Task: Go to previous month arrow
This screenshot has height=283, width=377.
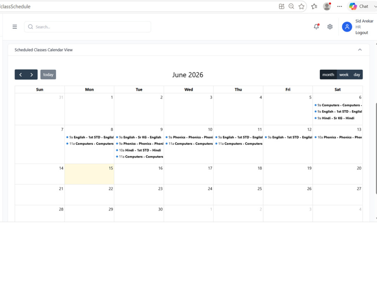Action: point(20,75)
